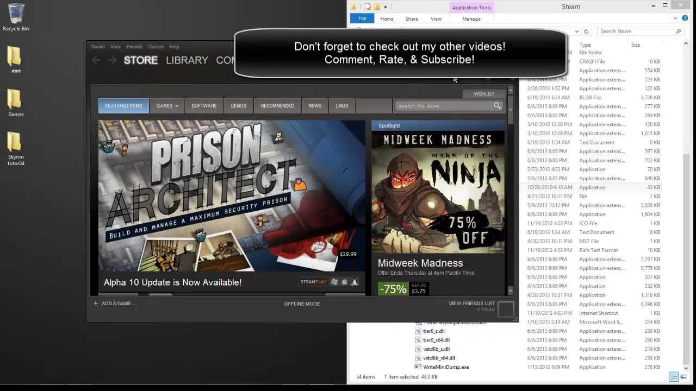Click the store search magnifier icon
Viewport: 696px width, 391px height.
coord(497,106)
